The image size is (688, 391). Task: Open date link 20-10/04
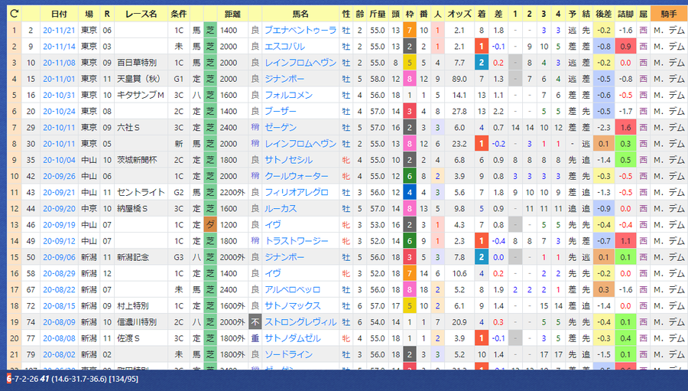pos(59,160)
